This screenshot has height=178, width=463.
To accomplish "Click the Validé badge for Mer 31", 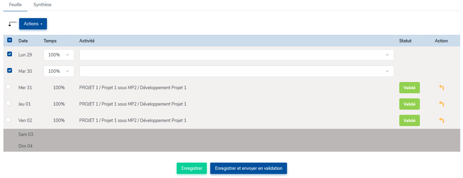I will pos(409,88).
